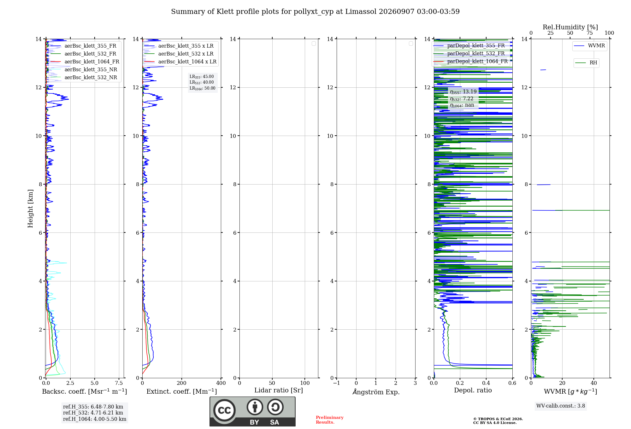631x429 pixels.
Task: Click the η1064: nan annotation
Action: [x=462, y=105]
